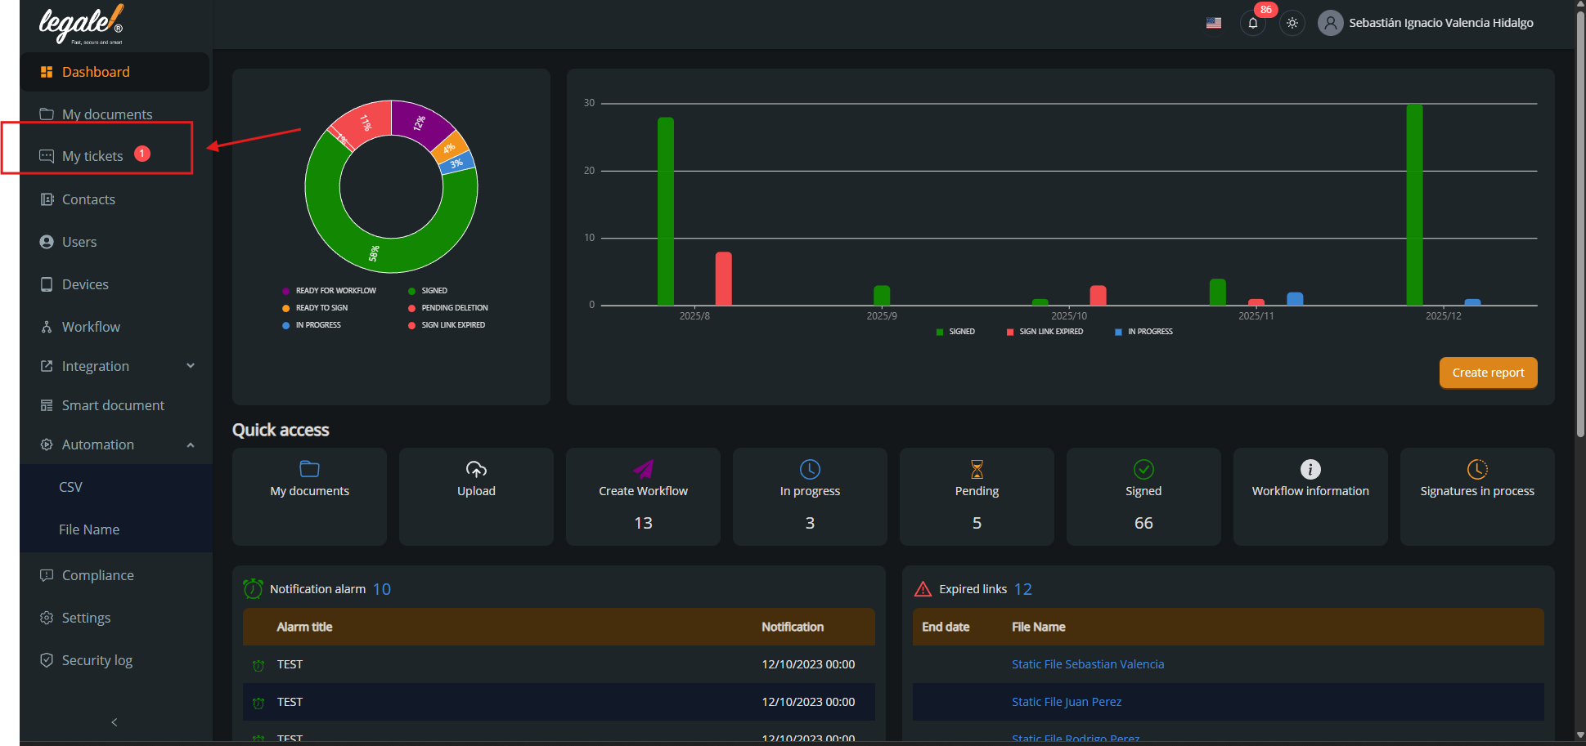Click Signatures in process icon

coord(1477,469)
